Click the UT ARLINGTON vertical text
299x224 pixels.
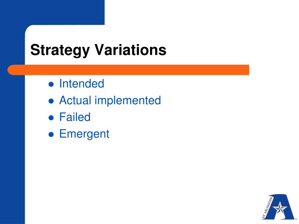click(x=267, y=208)
